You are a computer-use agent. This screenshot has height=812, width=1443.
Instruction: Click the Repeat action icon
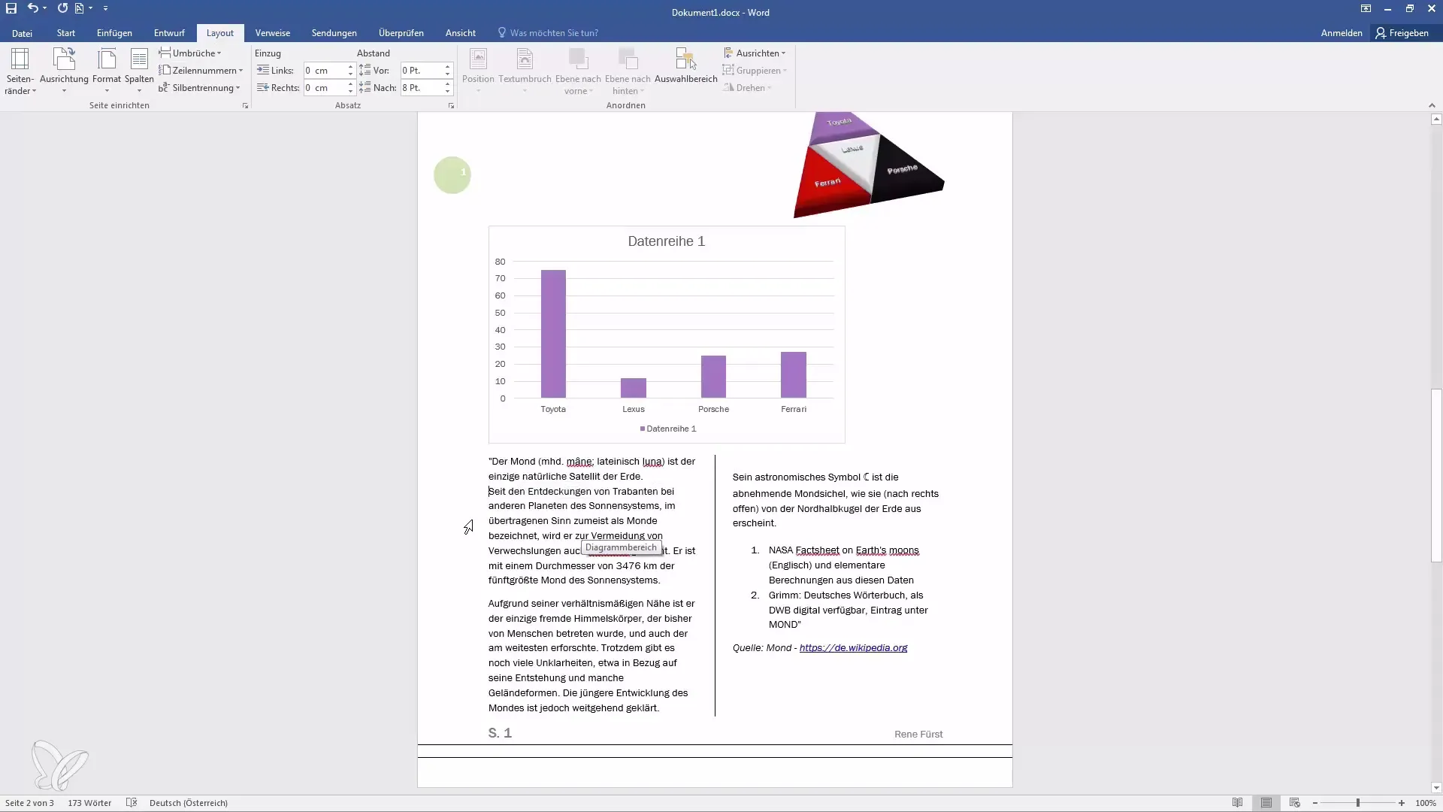tap(62, 8)
